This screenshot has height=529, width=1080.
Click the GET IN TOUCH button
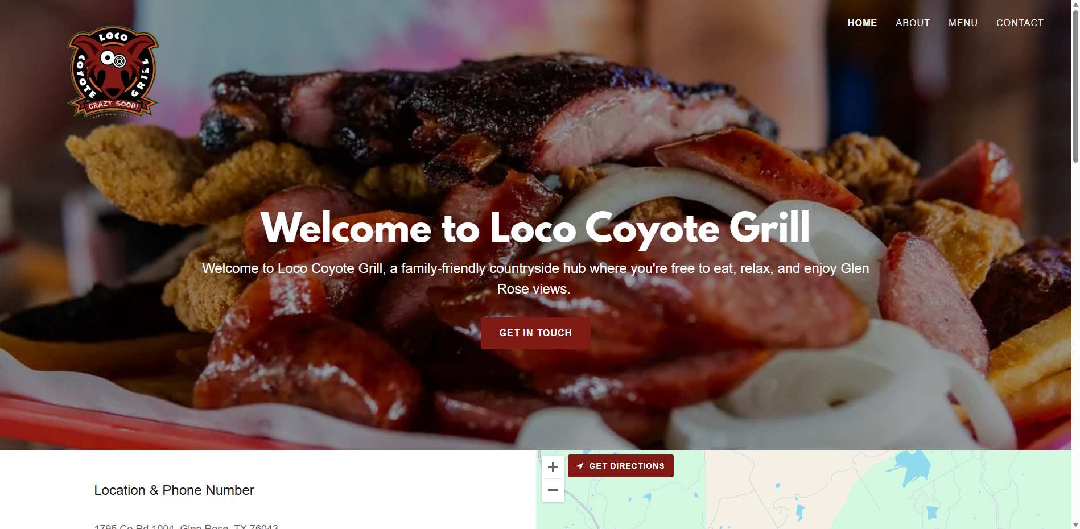pos(535,333)
